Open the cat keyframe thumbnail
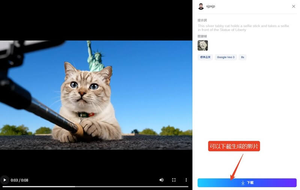This screenshot has height=190, width=300. [x=202, y=45]
